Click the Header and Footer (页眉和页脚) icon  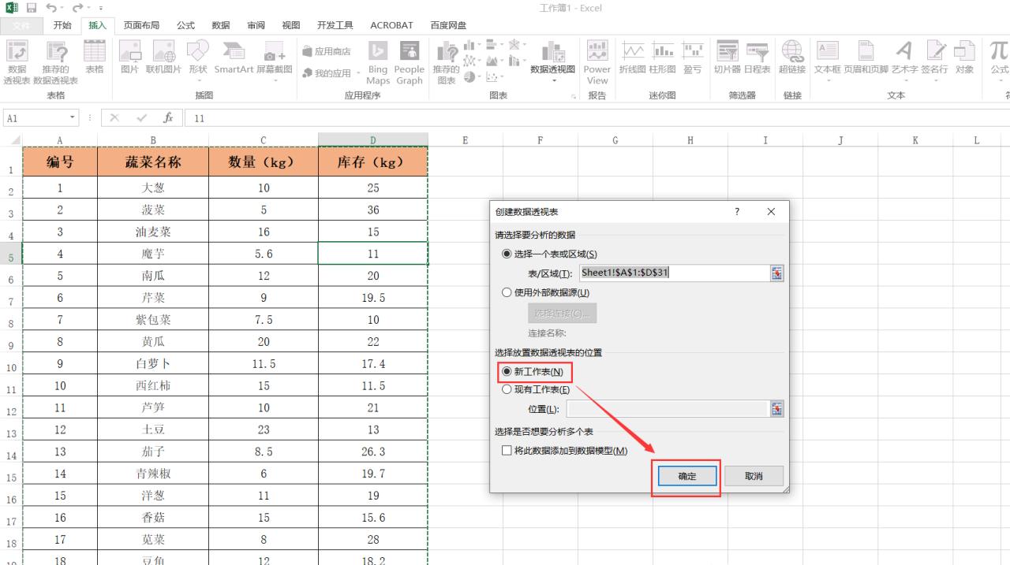[866, 57]
